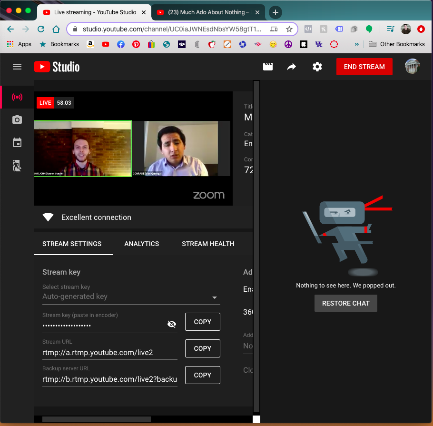
Task: Select the Stream live sidebar icon
Action: (17, 97)
